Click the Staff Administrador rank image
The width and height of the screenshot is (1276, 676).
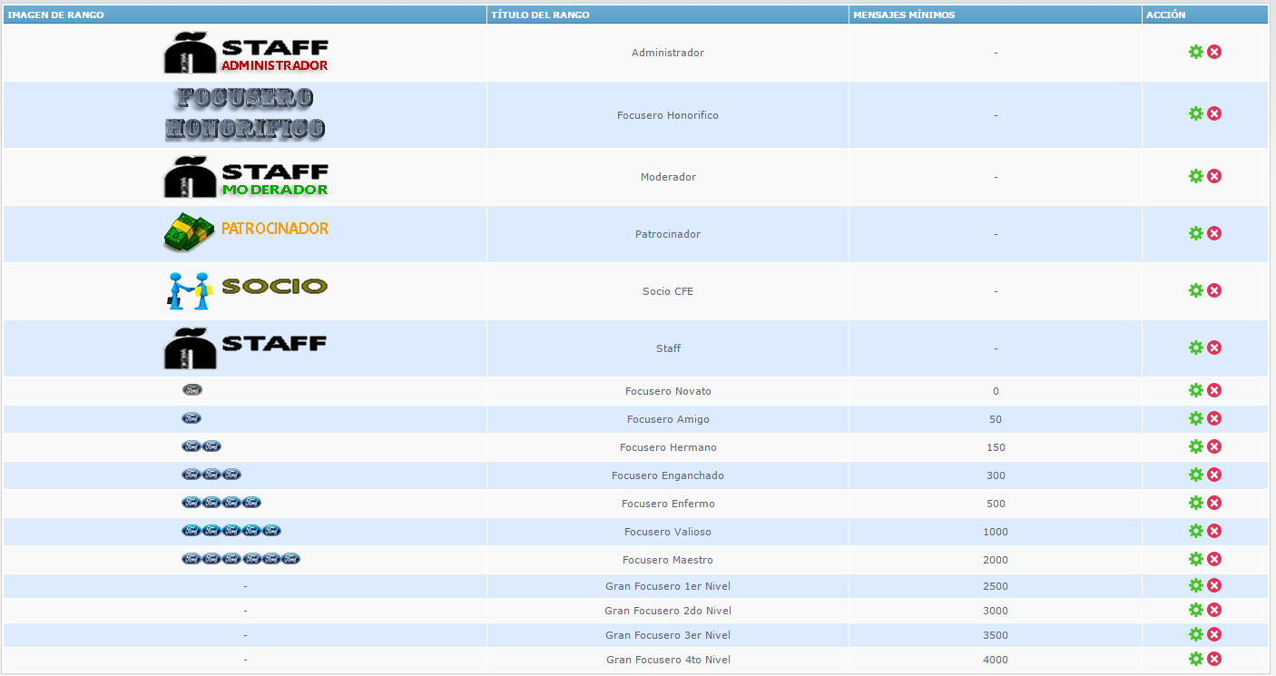246,54
